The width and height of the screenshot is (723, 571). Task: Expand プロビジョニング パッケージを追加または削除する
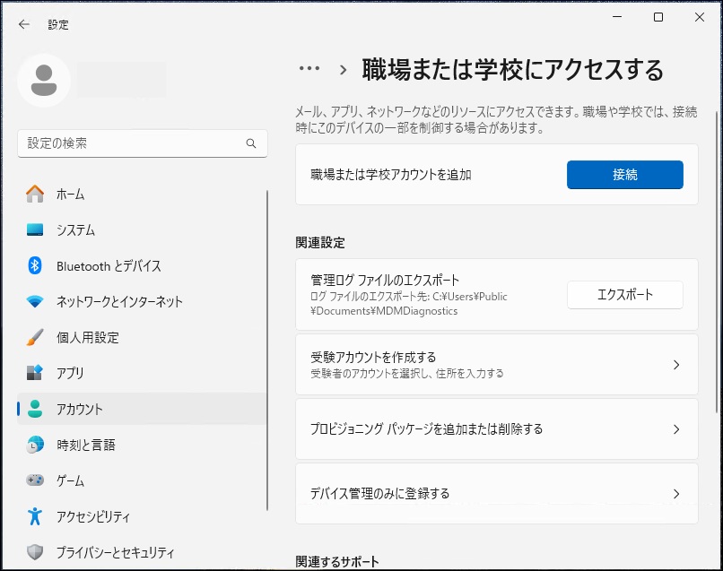click(496, 428)
